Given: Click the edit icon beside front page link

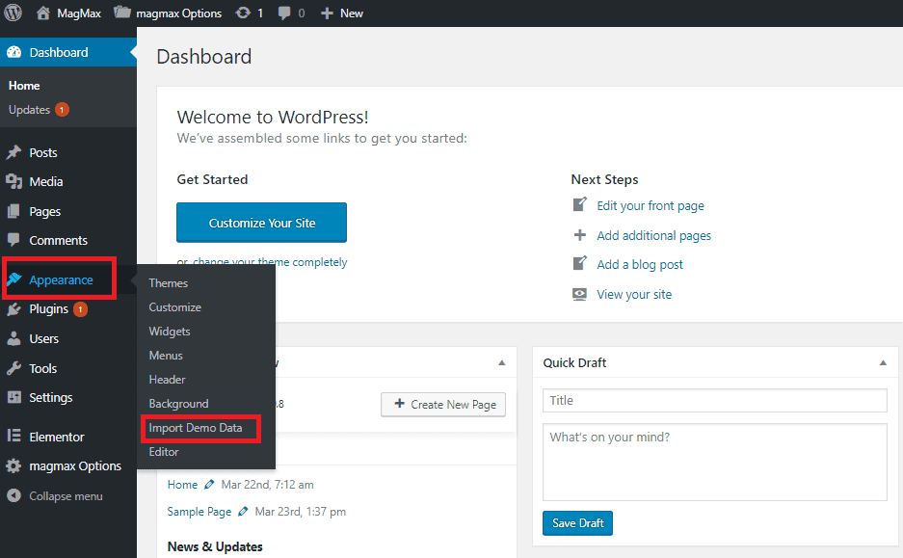Looking at the screenshot, I should click(x=580, y=204).
